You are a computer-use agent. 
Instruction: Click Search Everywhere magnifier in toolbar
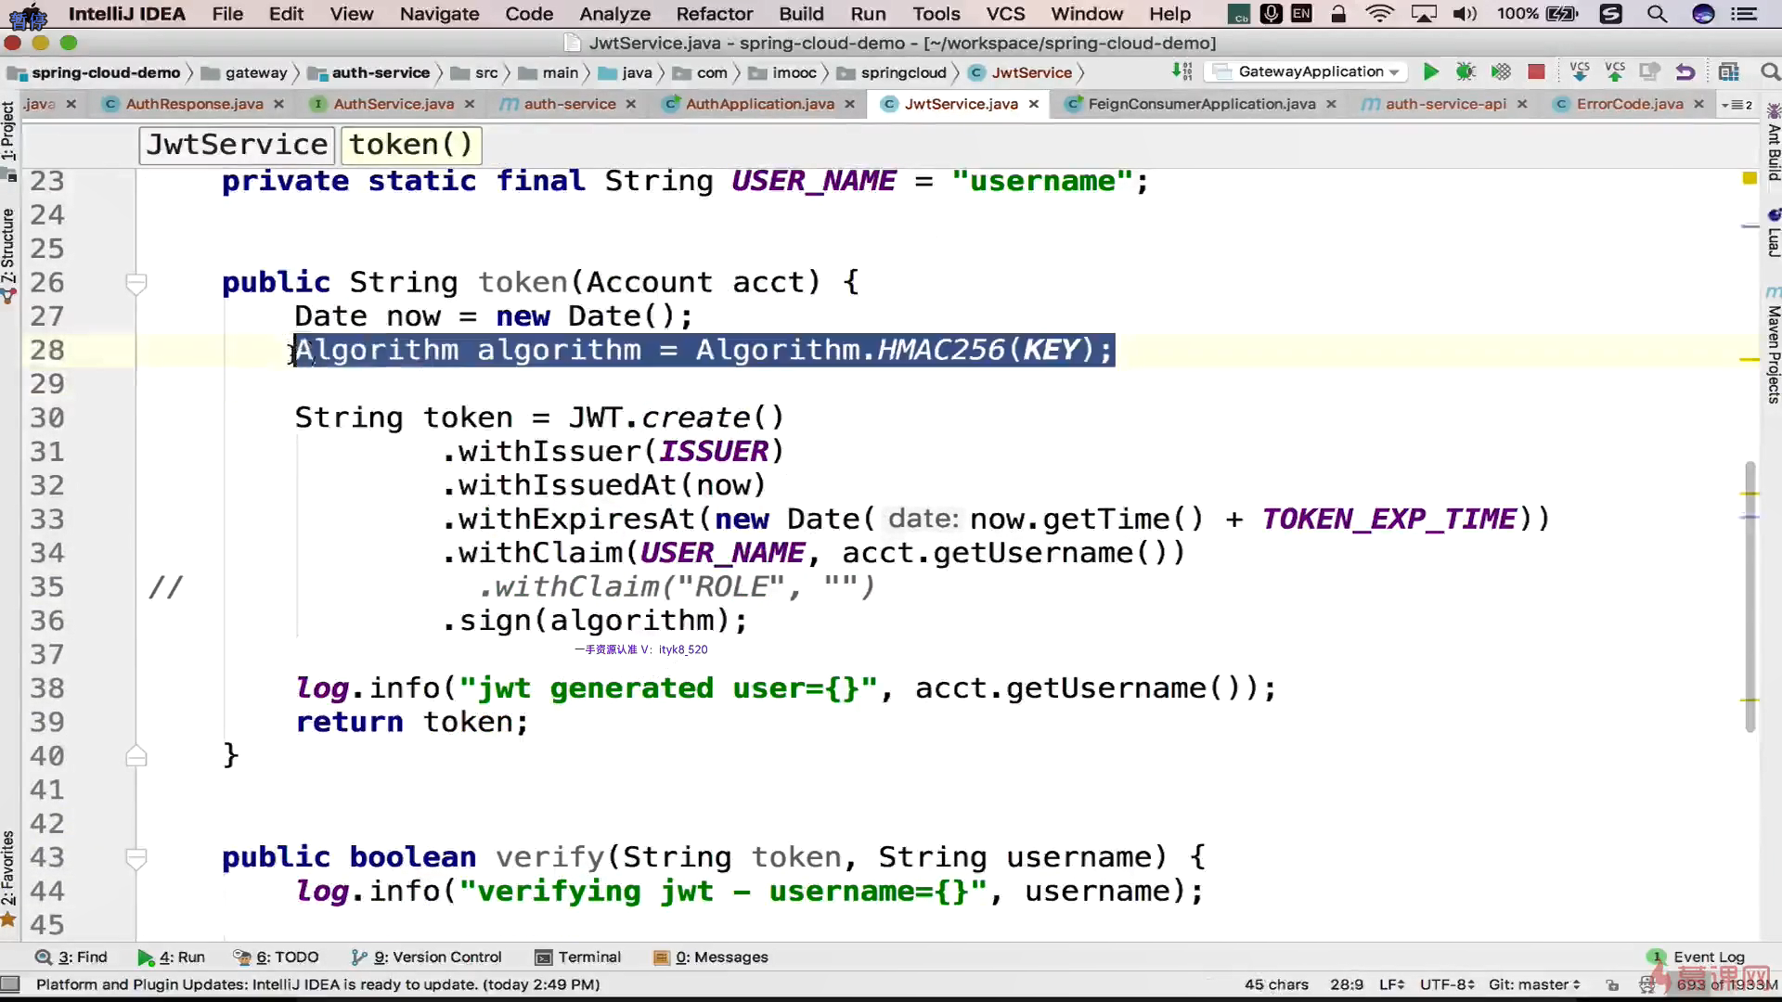pos(1770,71)
